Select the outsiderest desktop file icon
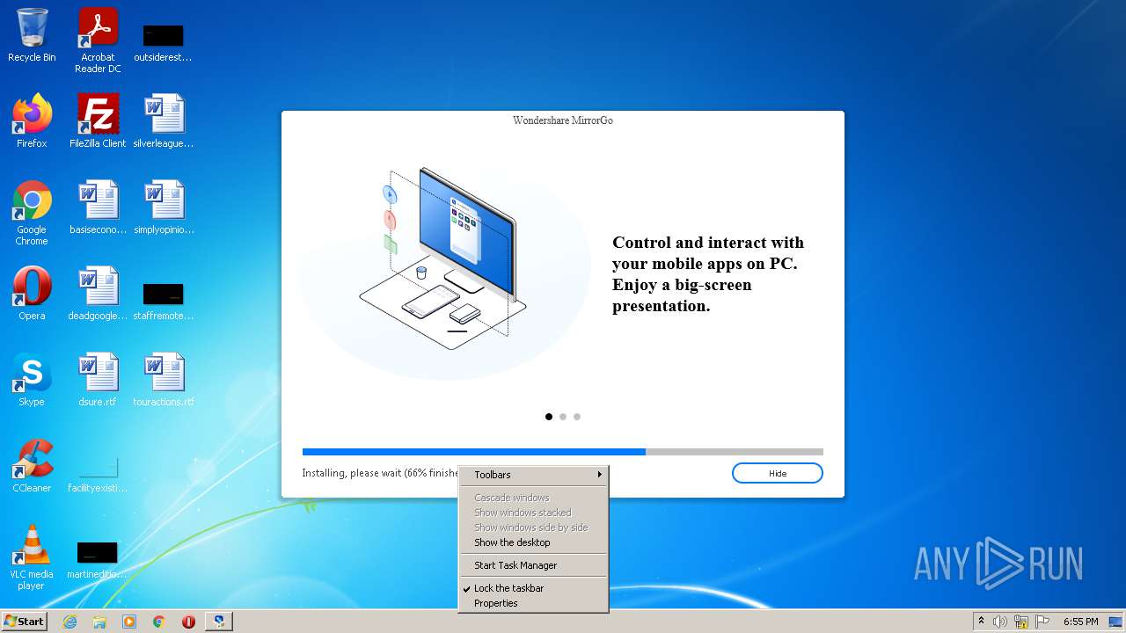This screenshot has height=633, width=1126. pyautogui.click(x=163, y=44)
